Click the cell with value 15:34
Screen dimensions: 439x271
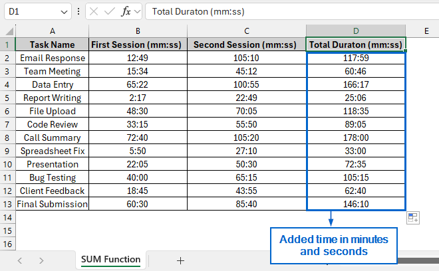coord(138,71)
